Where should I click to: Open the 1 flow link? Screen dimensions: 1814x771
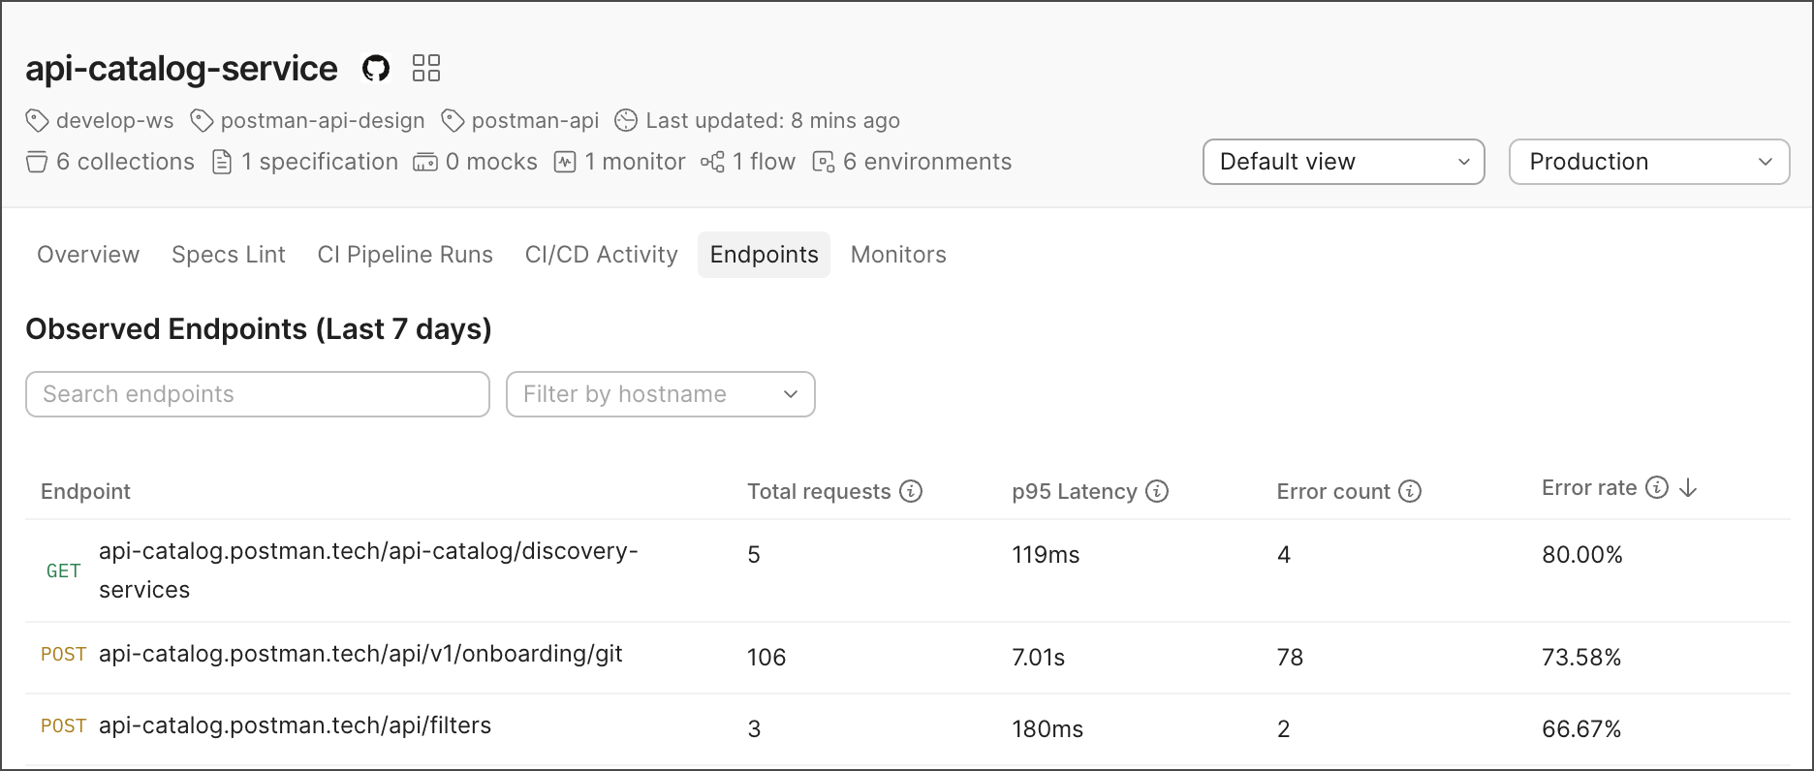tap(764, 162)
